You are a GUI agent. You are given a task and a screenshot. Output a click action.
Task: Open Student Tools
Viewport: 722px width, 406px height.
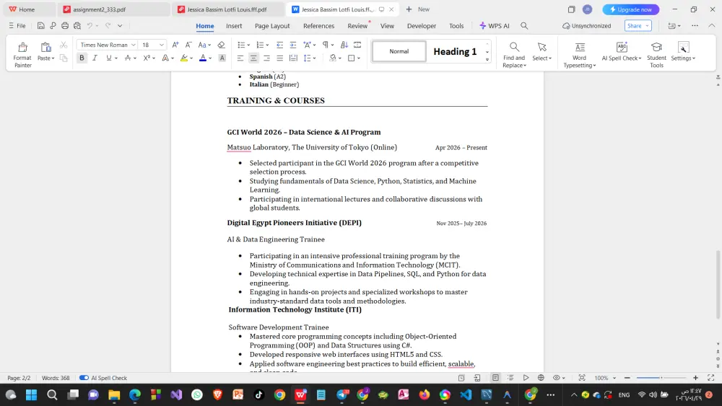click(x=656, y=54)
